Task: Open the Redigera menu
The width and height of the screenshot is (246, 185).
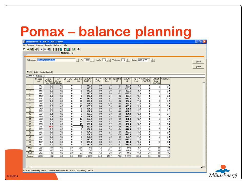Action: (x=30, y=45)
